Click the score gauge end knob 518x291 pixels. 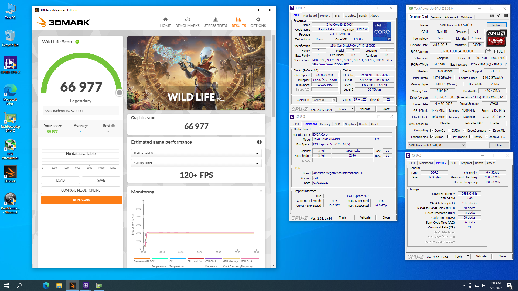(x=119, y=93)
